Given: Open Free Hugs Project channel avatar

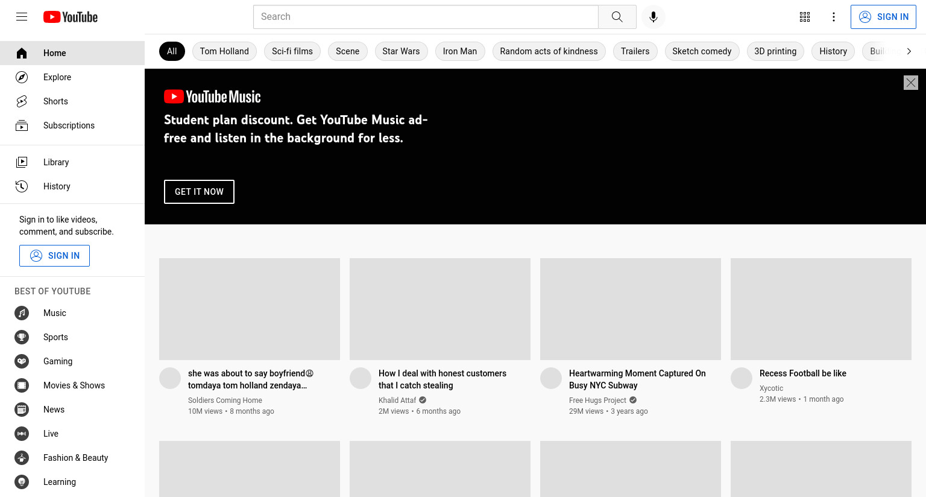Looking at the screenshot, I should (x=551, y=378).
